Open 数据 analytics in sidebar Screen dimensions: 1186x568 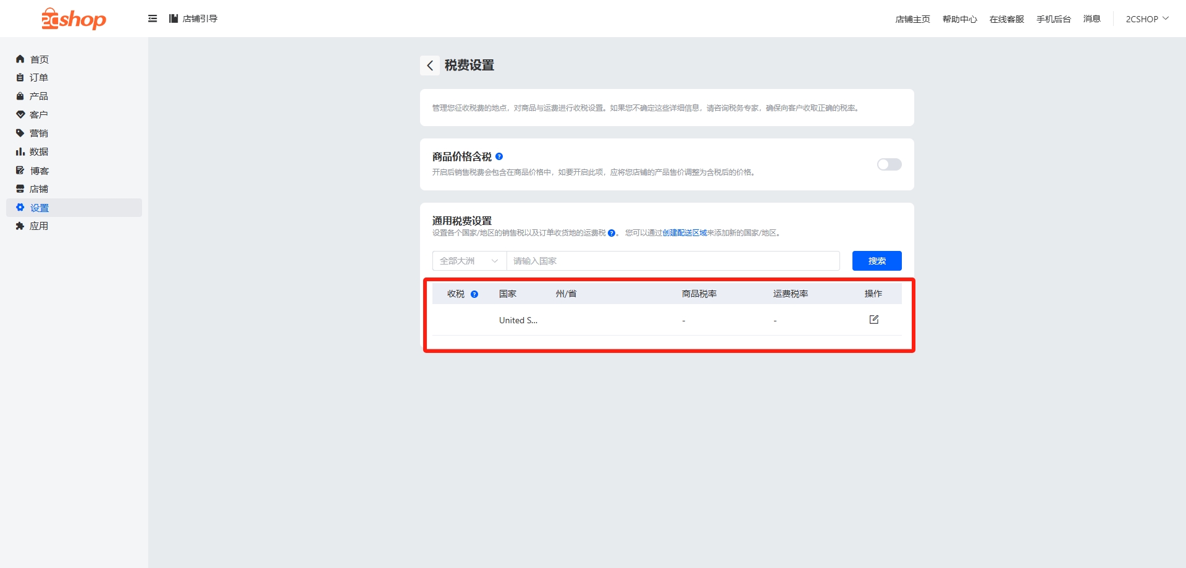tap(38, 152)
